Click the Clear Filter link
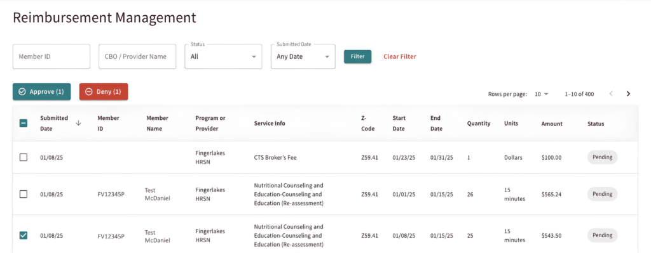The height and width of the screenshot is (253, 651). [400, 56]
